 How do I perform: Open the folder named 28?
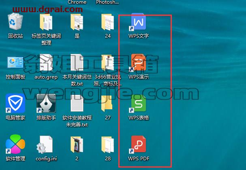pyautogui.click(x=108, y=144)
